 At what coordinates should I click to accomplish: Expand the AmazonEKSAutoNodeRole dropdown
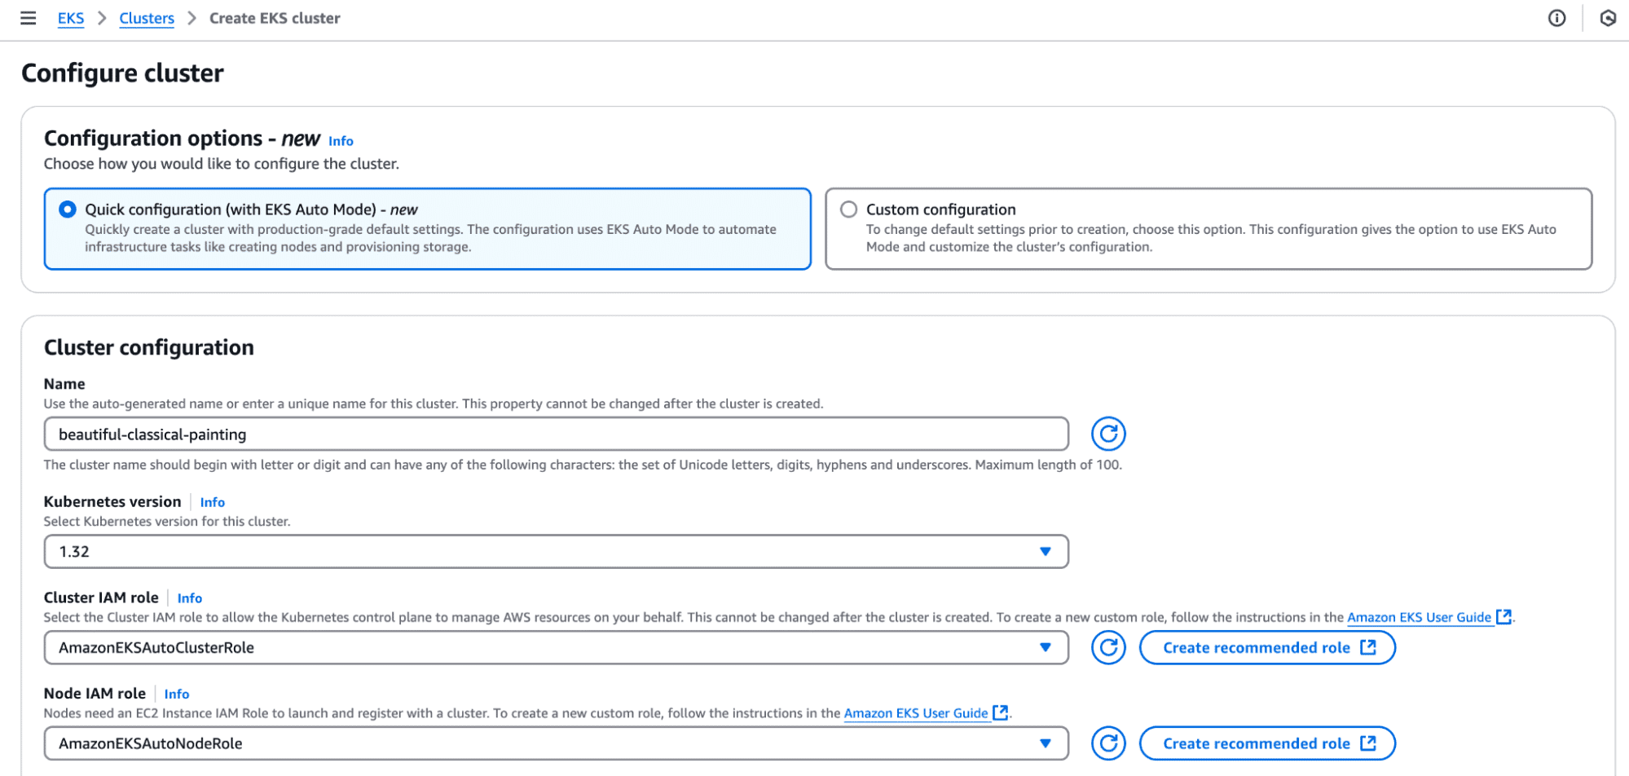pos(556,743)
